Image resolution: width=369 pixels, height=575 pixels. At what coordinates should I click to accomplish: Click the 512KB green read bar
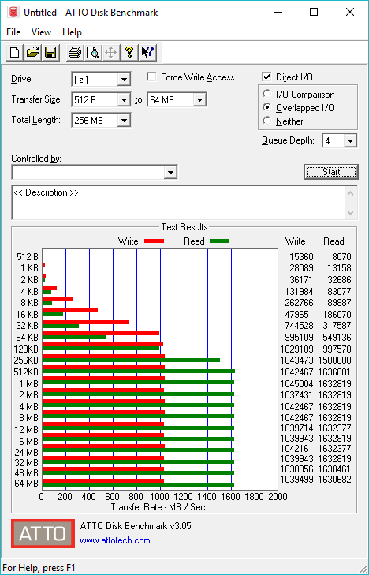[139, 372]
